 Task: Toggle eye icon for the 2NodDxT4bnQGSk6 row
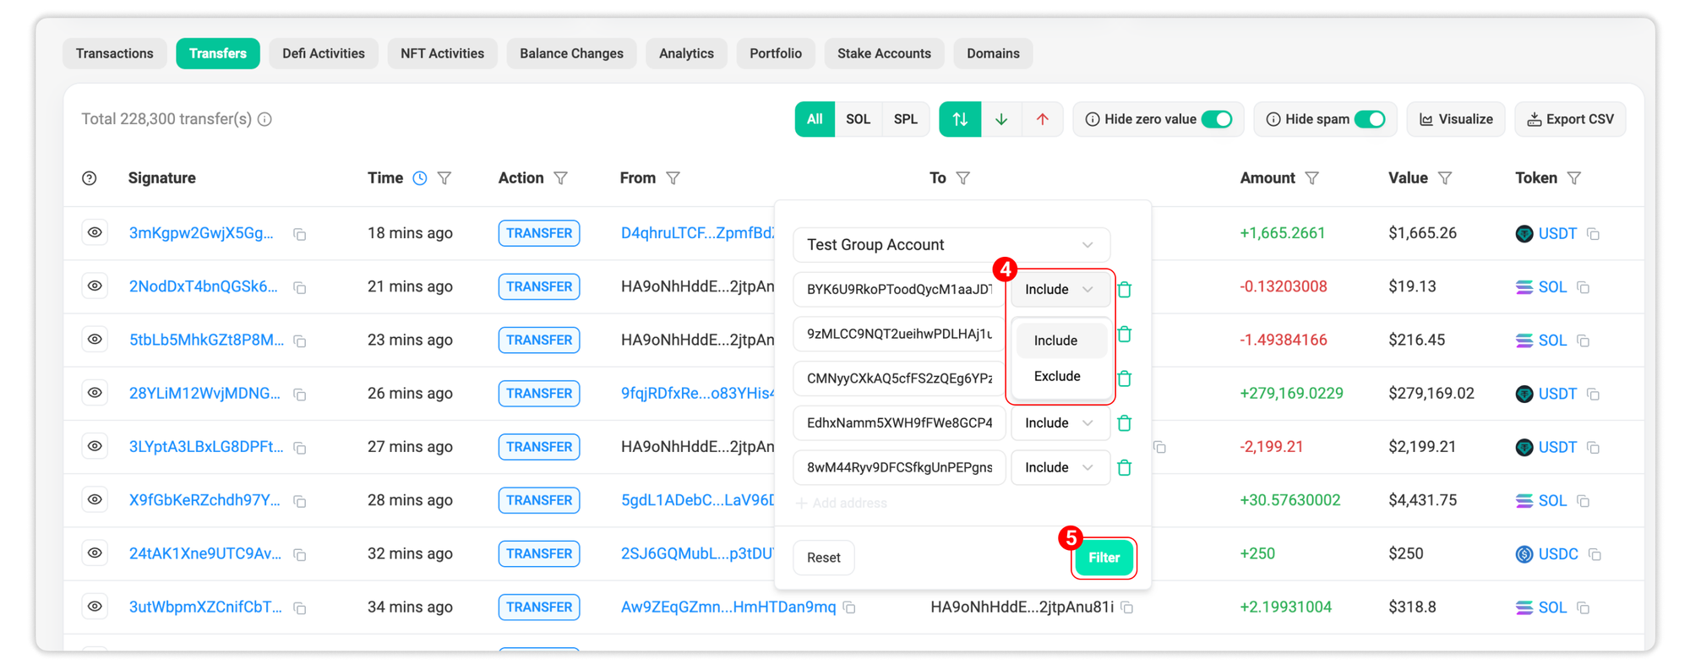pos(95,286)
